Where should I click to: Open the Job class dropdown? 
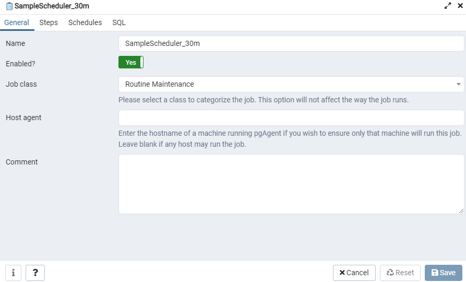point(291,84)
